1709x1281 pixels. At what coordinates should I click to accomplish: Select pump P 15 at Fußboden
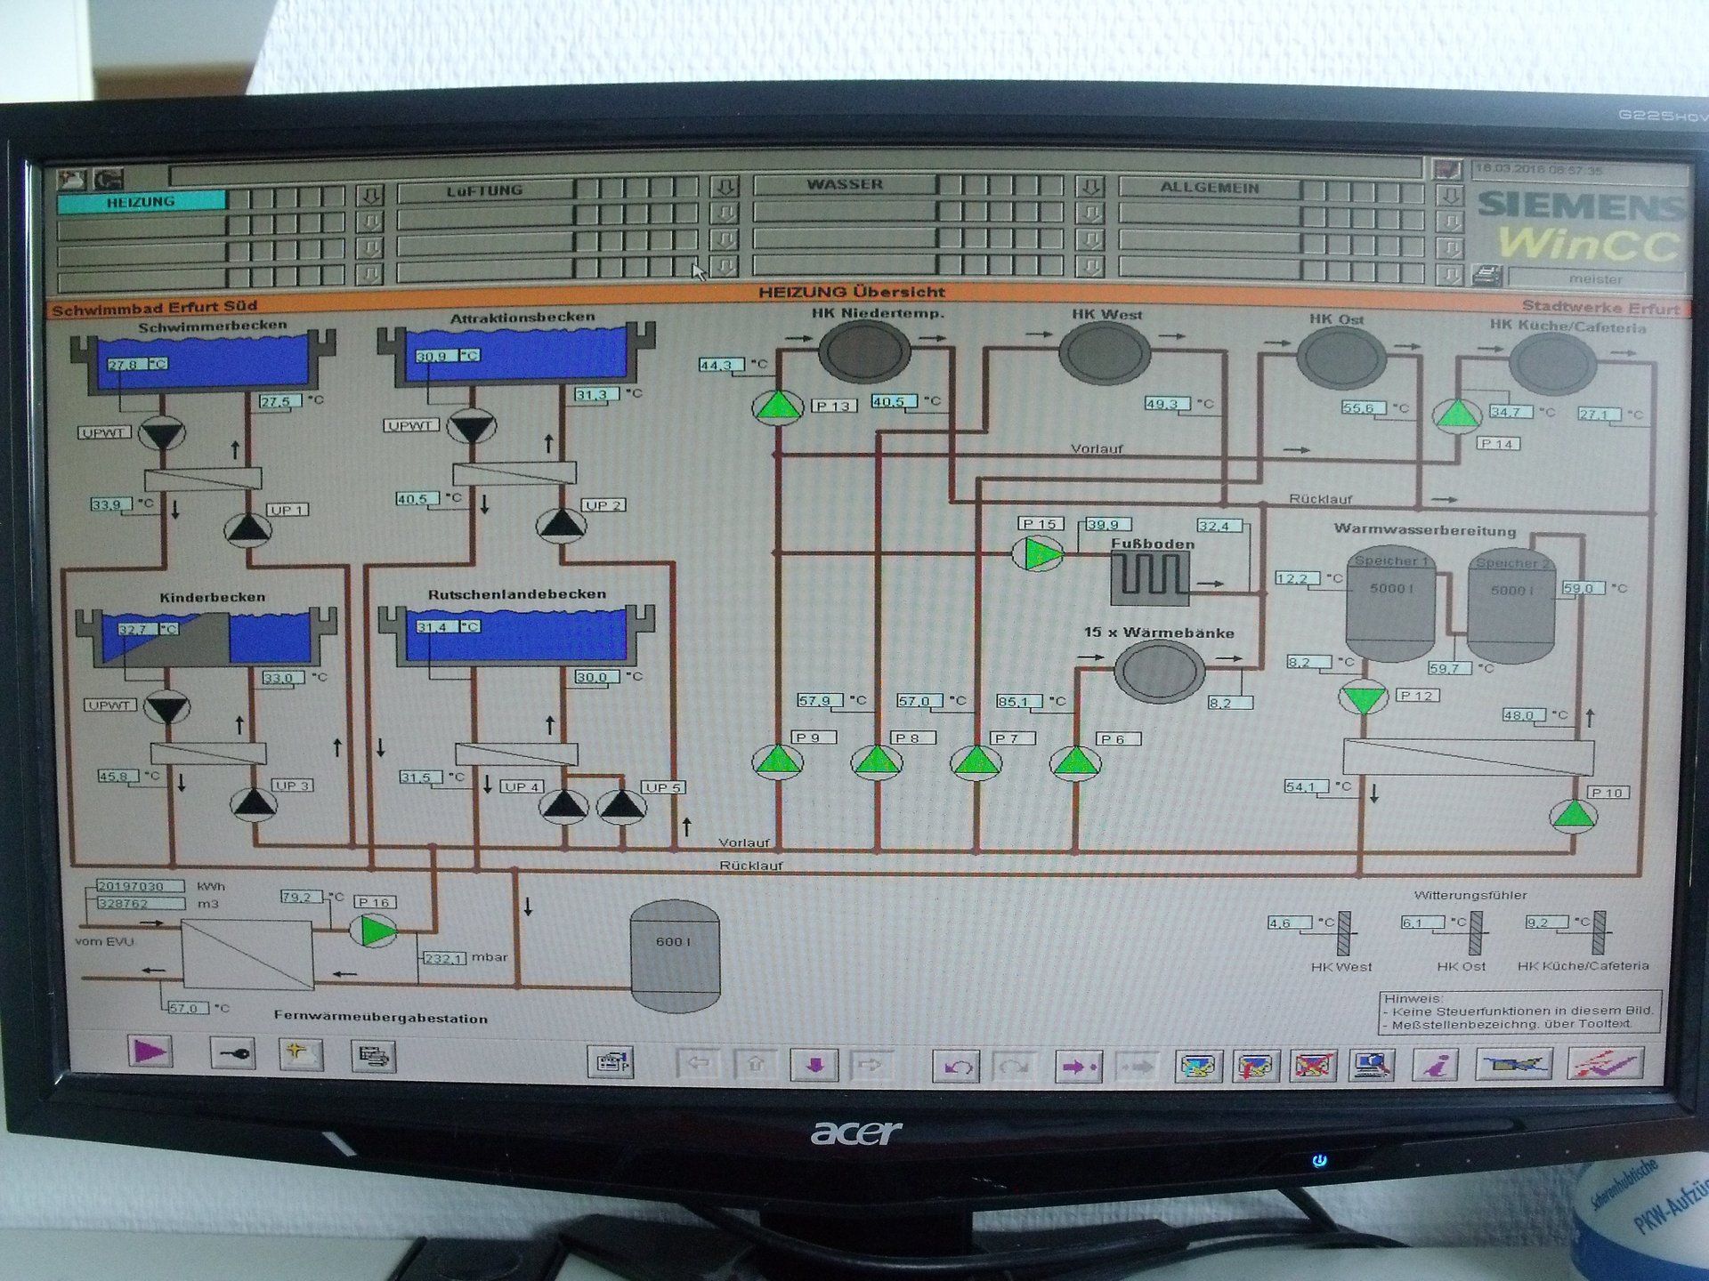click(x=1038, y=554)
